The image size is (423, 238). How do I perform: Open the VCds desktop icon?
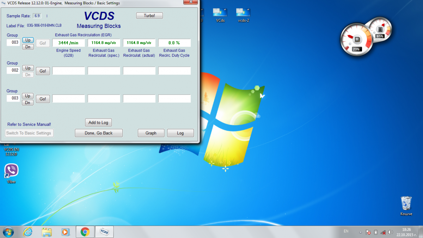click(220, 15)
